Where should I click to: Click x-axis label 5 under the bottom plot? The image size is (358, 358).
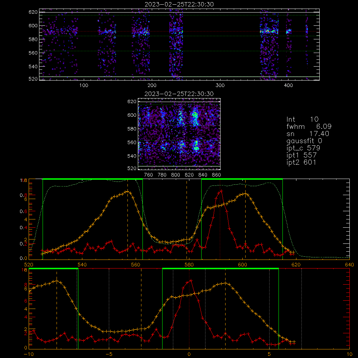(x=269, y=354)
